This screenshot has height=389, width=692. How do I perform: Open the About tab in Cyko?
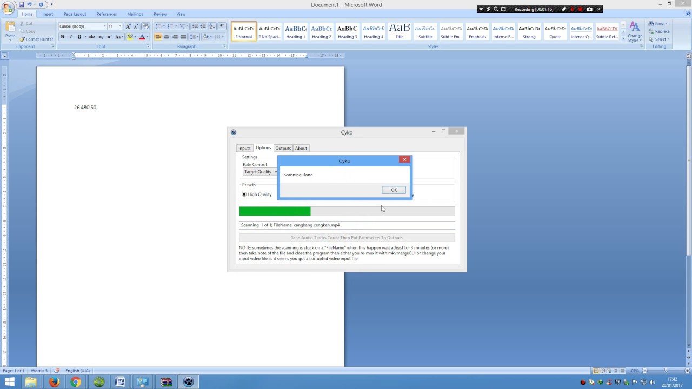(x=301, y=148)
